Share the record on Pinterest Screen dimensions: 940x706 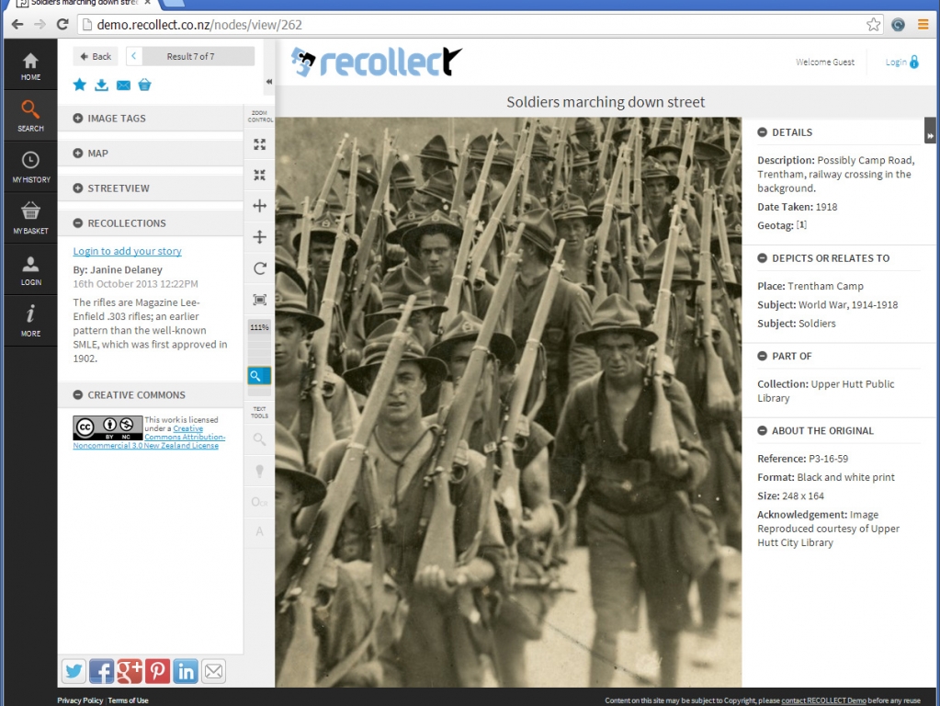pos(157,671)
